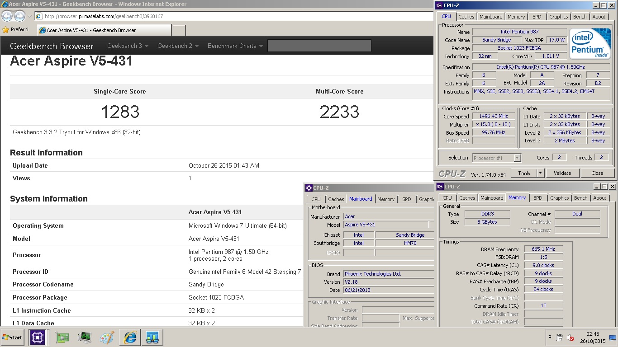
Task: Expand the Geekbench 3 menu
Action: pyautogui.click(x=128, y=46)
